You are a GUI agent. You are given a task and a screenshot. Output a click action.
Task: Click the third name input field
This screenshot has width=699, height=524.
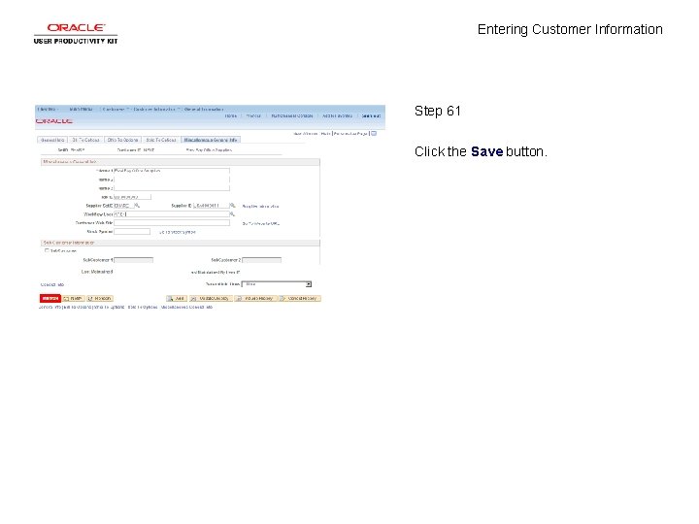coord(172,188)
